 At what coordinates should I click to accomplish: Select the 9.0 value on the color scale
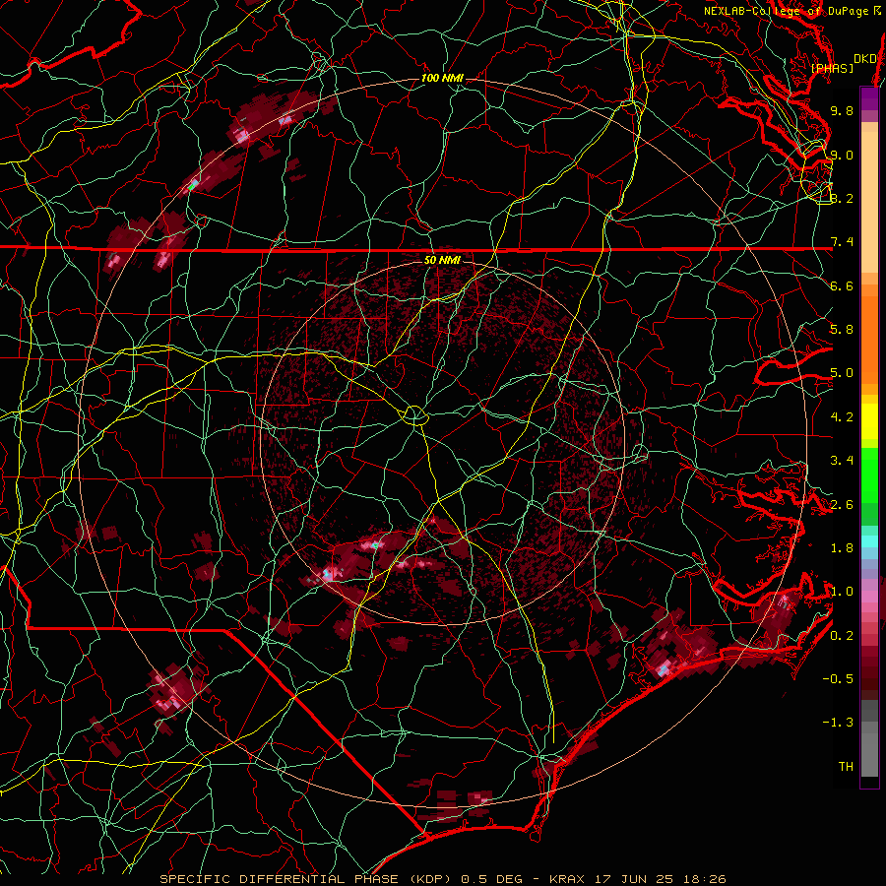[842, 155]
